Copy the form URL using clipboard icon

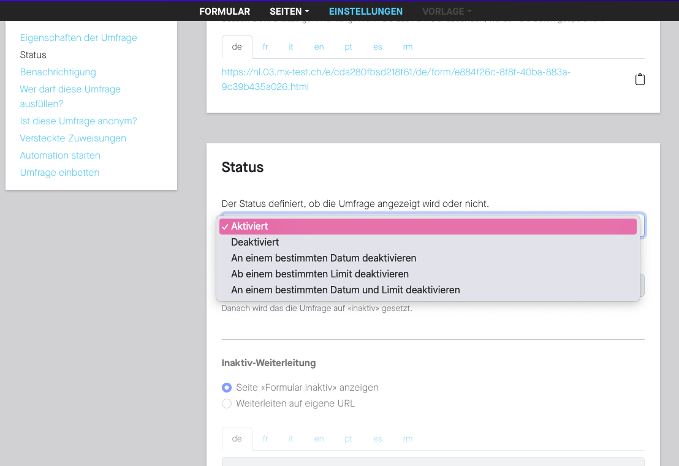pos(640,79)
